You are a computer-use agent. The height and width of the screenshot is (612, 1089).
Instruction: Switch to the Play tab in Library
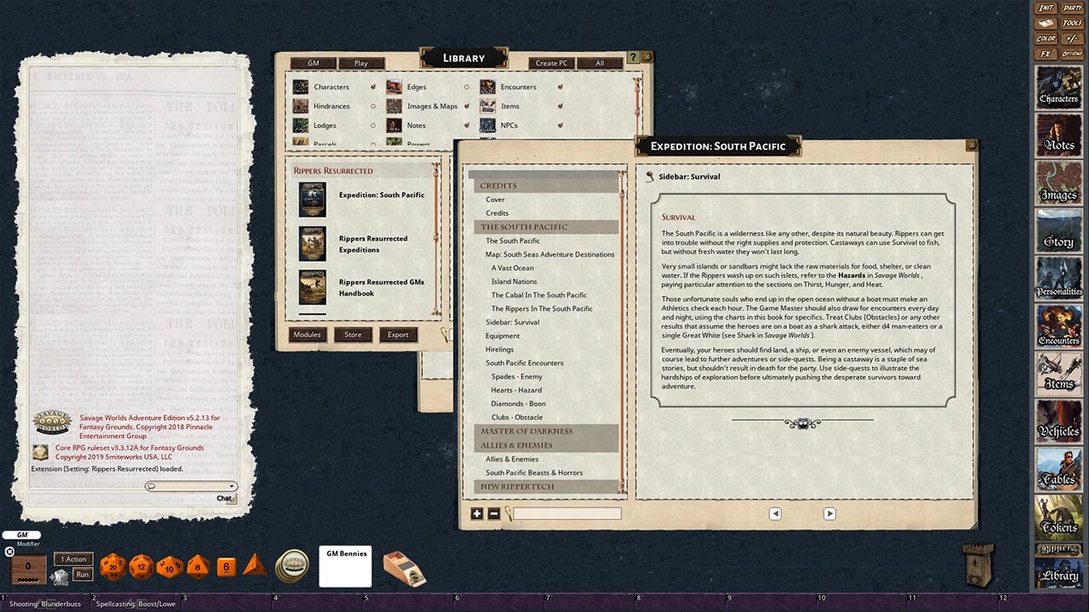(x=361, y=62)
